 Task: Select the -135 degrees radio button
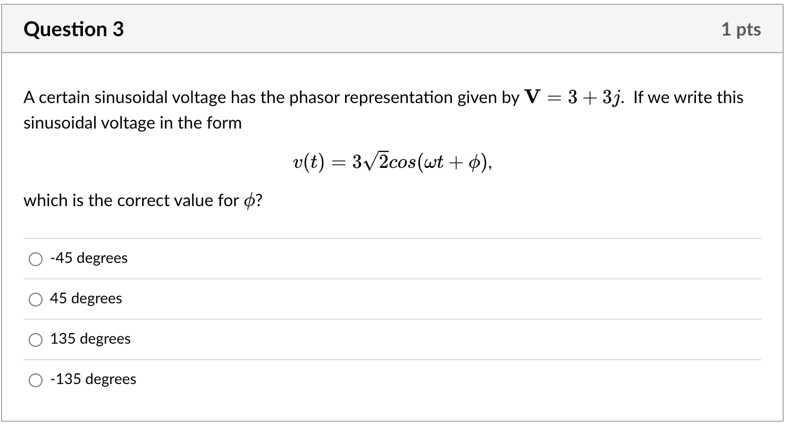click(x=36, y=380)
